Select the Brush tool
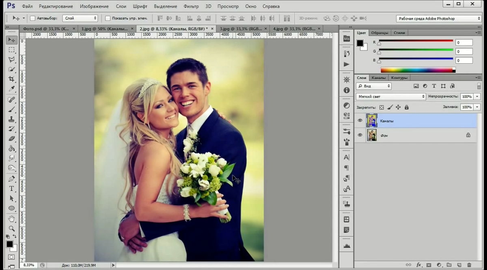Viewport: 487px width, 270px height. 12,109
